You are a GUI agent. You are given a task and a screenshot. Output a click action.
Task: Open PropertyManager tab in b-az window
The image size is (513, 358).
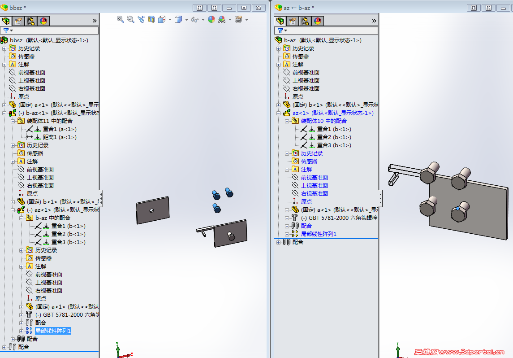pyautogui.click(x=293, y=21)
